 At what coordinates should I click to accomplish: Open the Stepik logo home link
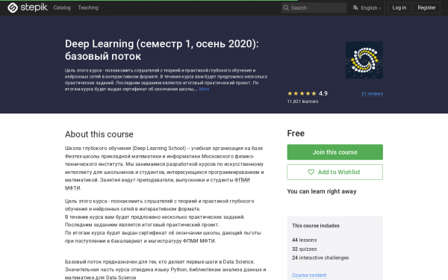coord(28,7)
